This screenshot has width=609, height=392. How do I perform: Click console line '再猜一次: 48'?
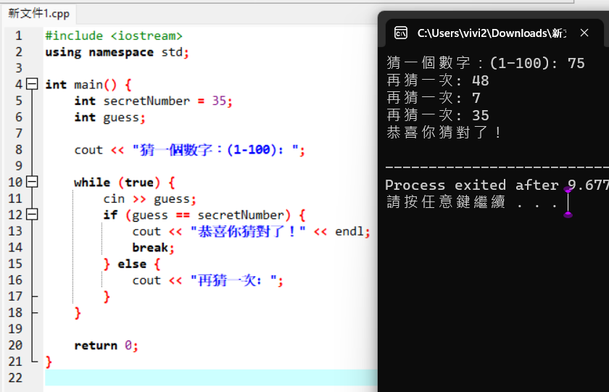coord(438,80)
